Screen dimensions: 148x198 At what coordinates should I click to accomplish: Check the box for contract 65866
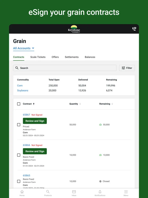[18, 155]
